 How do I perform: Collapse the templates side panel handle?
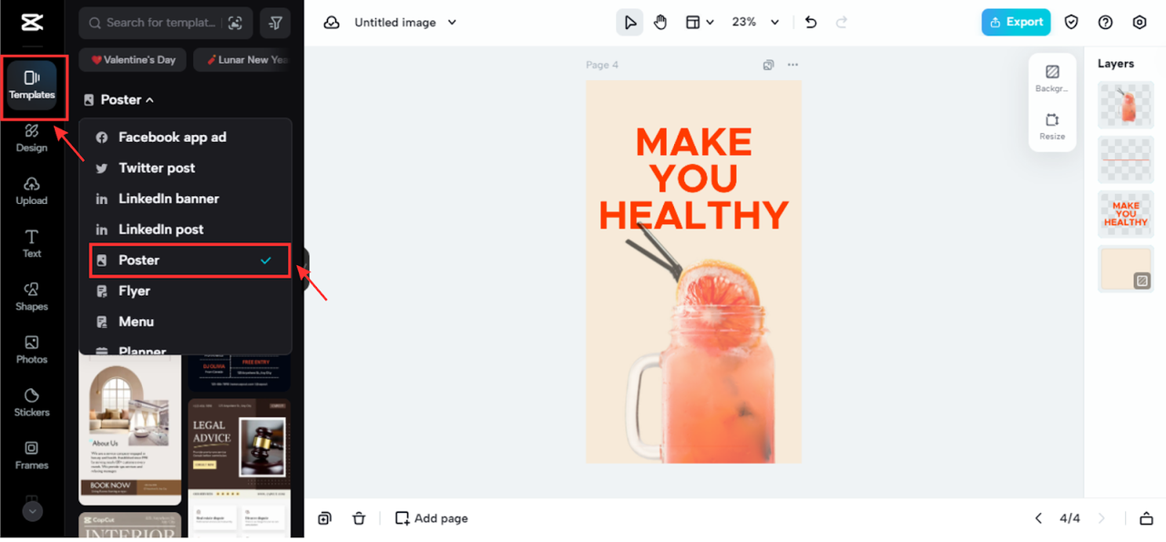click(x=306, y=271)
